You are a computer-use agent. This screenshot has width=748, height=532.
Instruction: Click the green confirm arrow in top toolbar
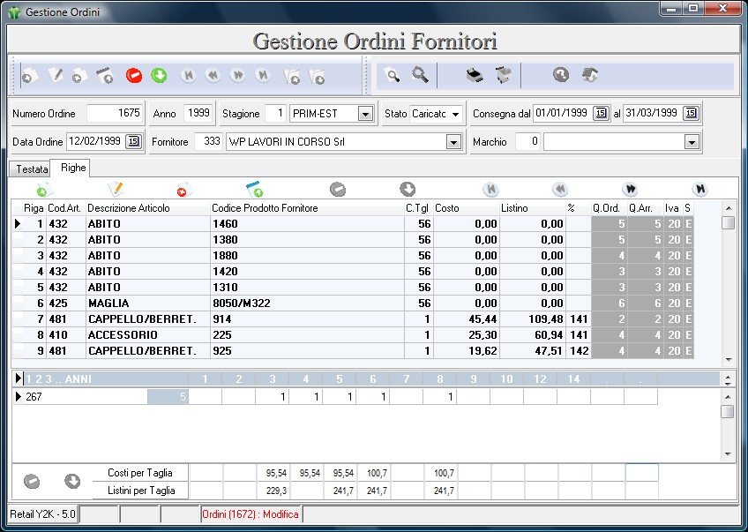[x=159, y=76]
